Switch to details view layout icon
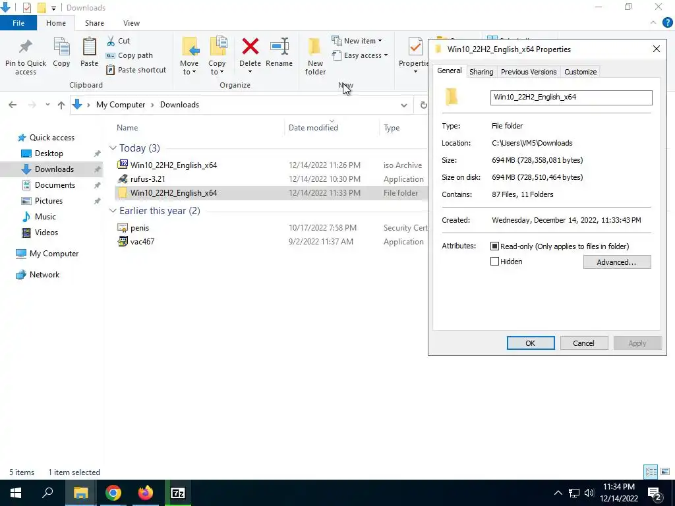 [x=651, y=472]
